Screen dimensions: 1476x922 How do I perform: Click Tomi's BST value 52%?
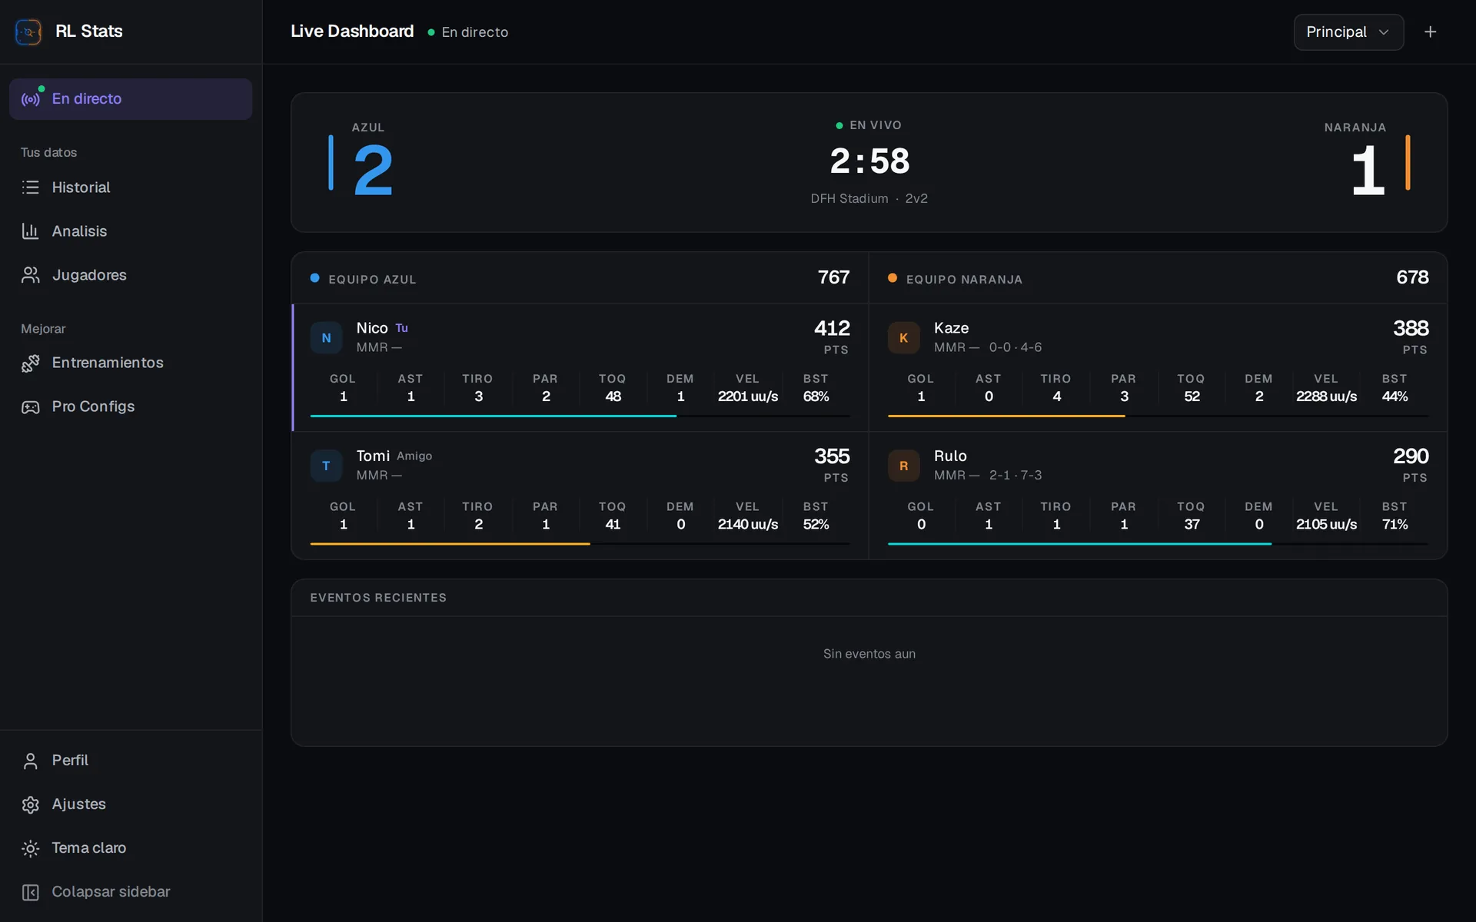816,525
